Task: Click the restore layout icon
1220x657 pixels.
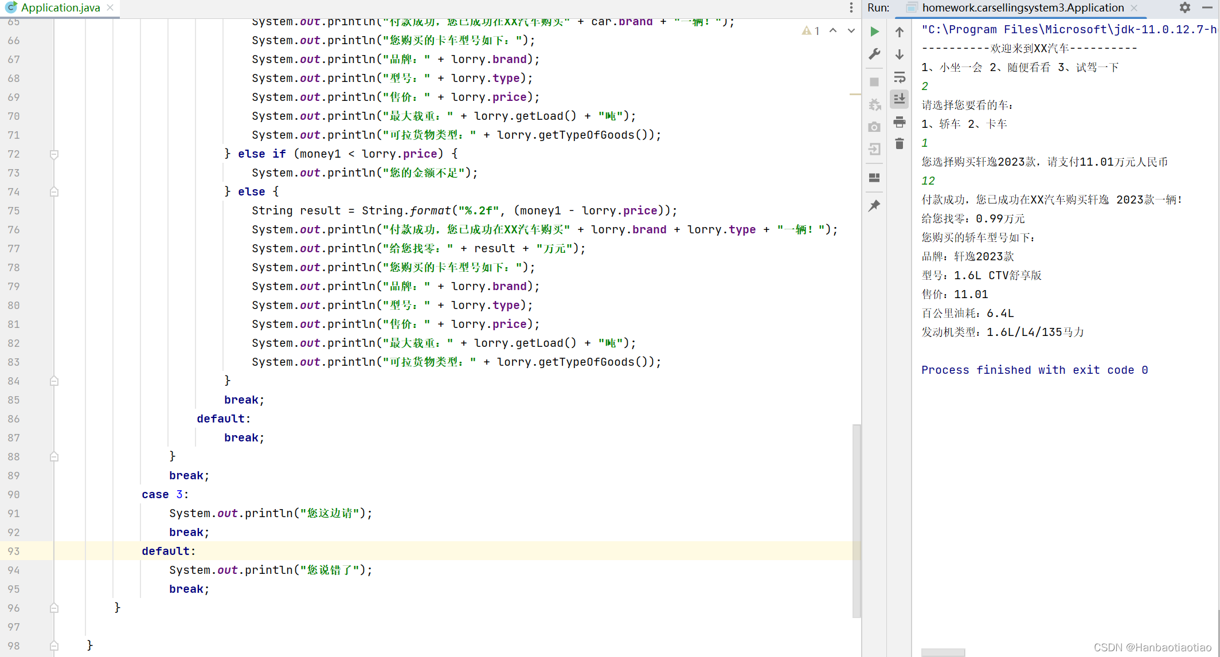Action: (x=874, y=178)
